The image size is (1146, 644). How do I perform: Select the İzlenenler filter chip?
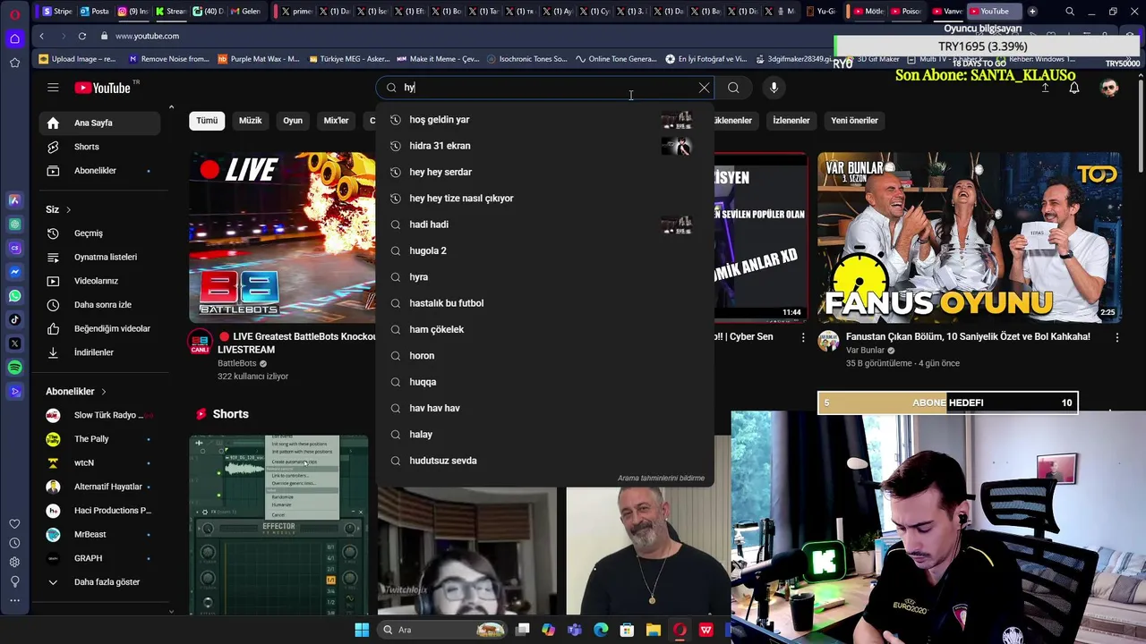click(x=791, y=121)
